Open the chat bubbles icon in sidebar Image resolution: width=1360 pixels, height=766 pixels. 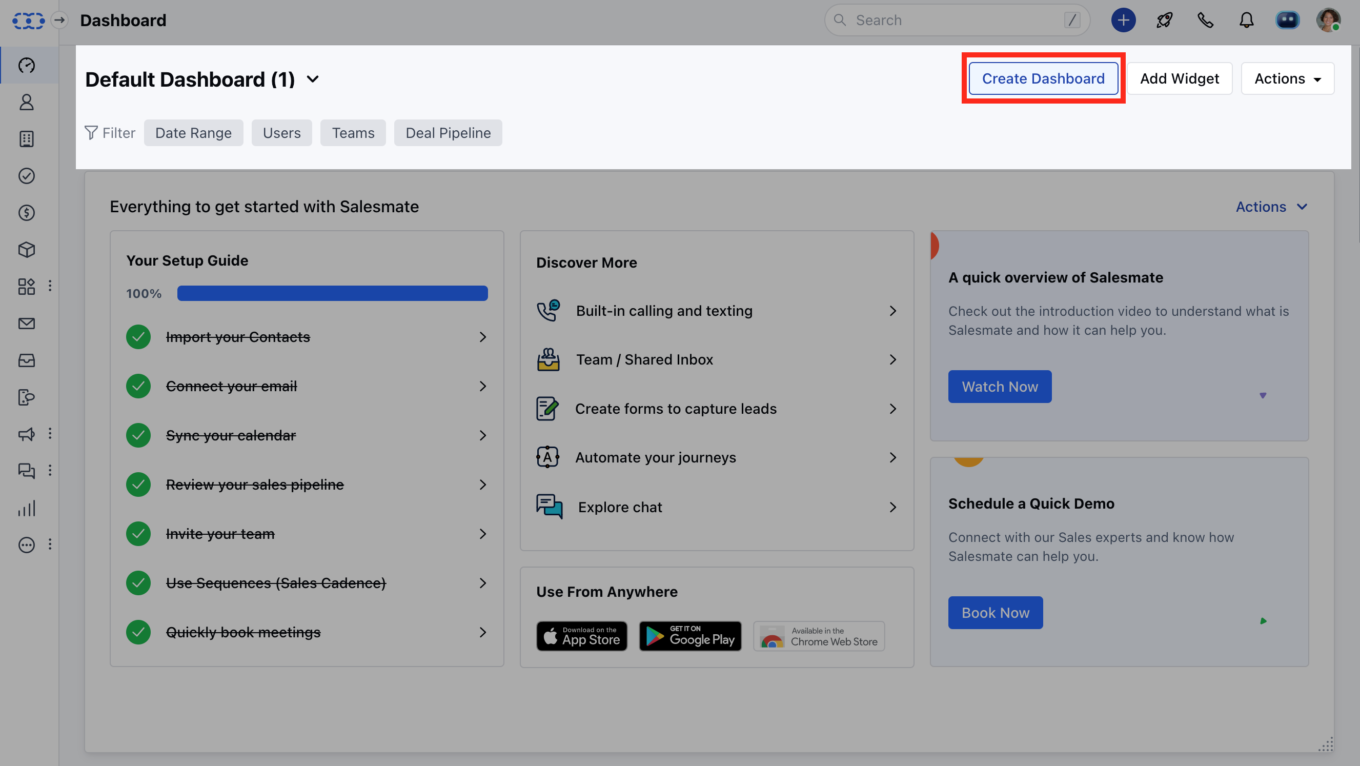coord(26,470)
